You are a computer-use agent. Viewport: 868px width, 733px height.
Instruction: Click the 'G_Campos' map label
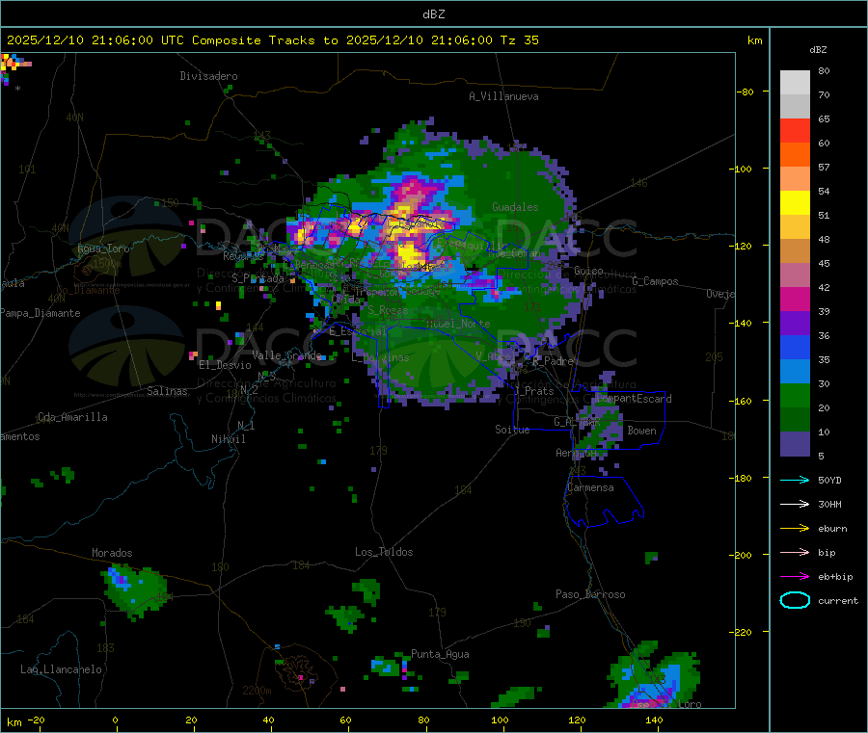(x=655, y=281)
